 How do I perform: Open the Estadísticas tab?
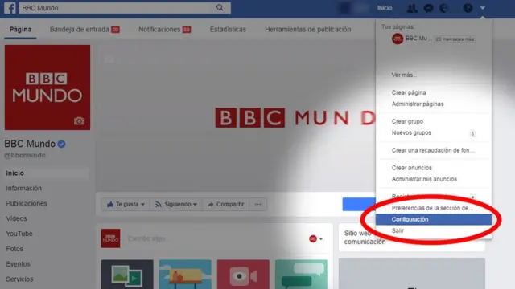[x=228, y=30]
